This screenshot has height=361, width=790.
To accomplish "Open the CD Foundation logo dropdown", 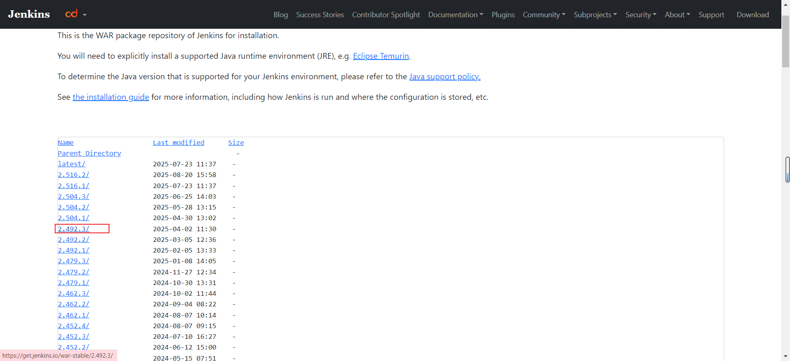I will 76,14.
